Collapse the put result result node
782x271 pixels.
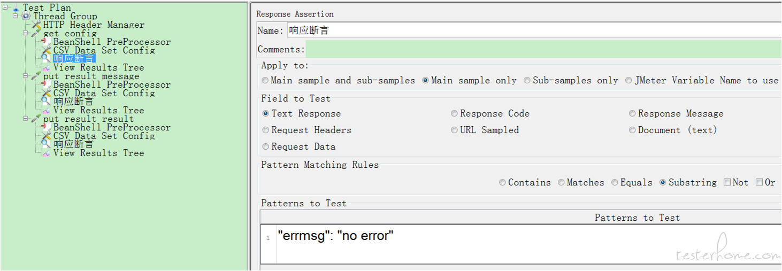coord(26,119)
